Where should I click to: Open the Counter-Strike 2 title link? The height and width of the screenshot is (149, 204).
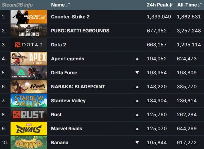pyautogui.click(x=70, y=17)
